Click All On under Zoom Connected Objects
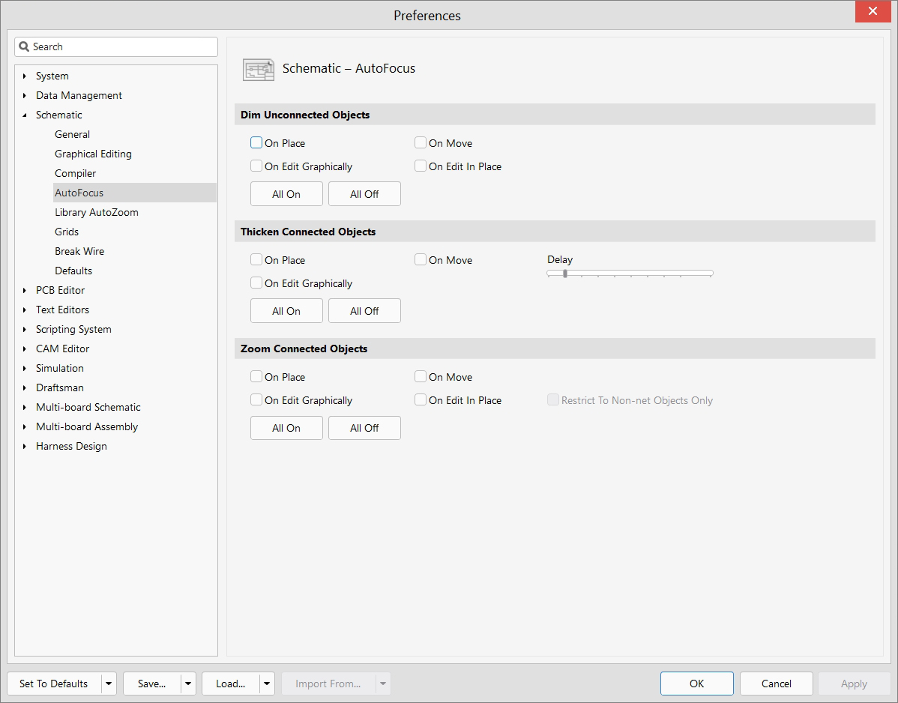The image size is (898, 703). 286,428
